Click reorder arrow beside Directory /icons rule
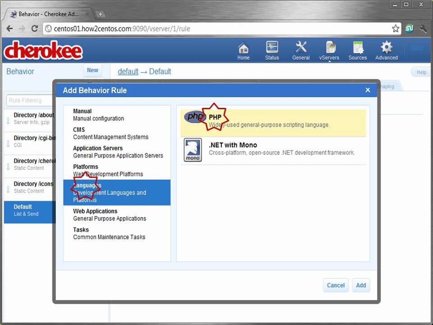The image size is (433, 325). pos(8,189)
